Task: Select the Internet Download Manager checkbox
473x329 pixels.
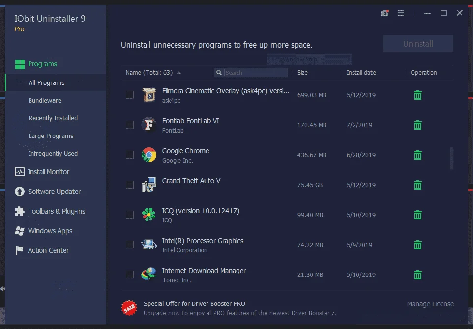Action: tap(130, 274)
